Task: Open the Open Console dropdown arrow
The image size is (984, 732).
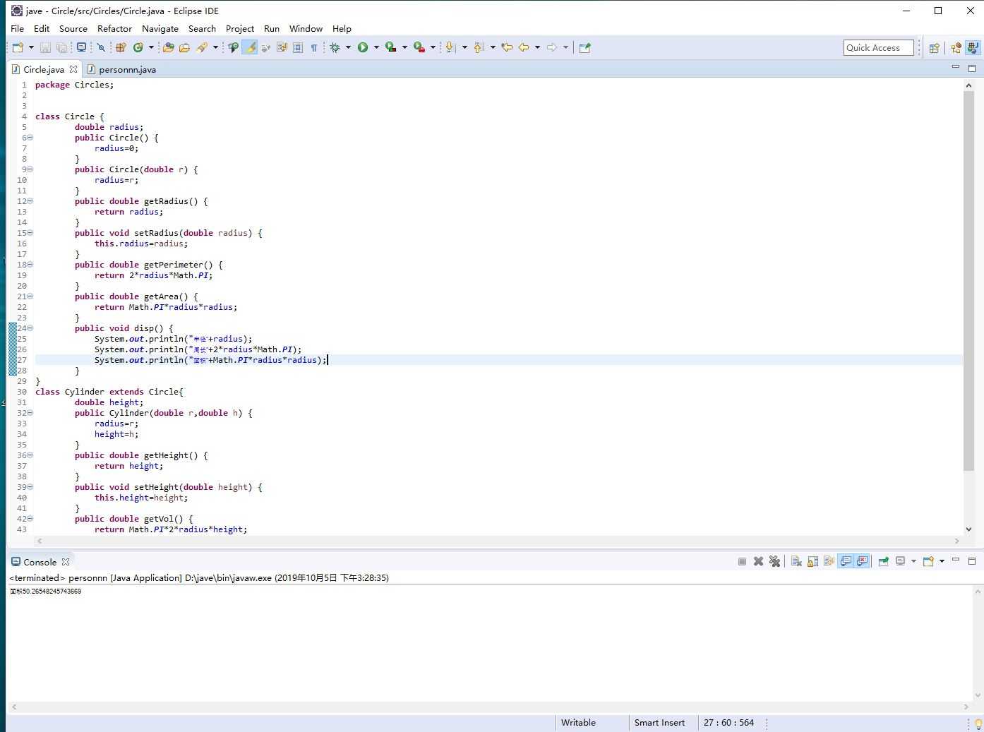Action: [942, 561]
